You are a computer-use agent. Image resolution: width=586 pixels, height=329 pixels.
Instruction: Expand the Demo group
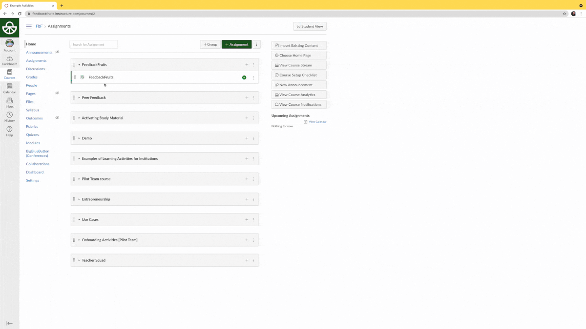79,138
